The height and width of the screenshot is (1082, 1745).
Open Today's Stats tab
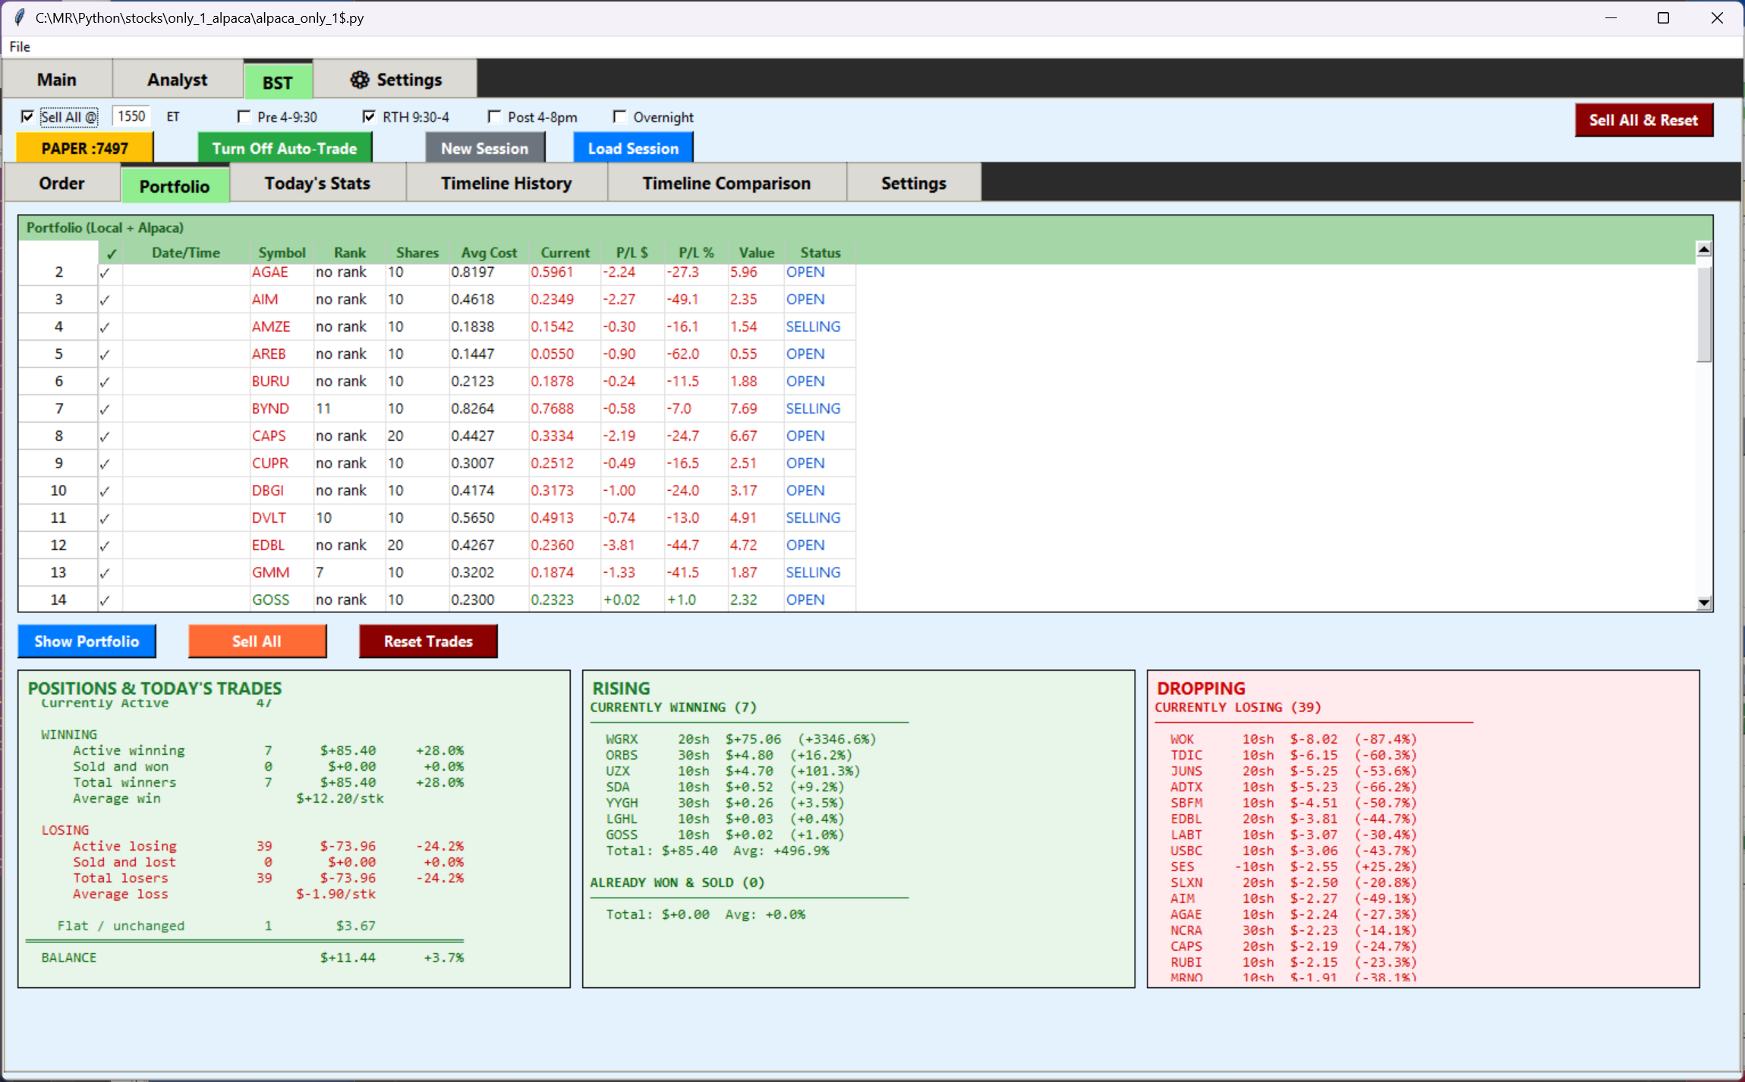tap(317, 184)
